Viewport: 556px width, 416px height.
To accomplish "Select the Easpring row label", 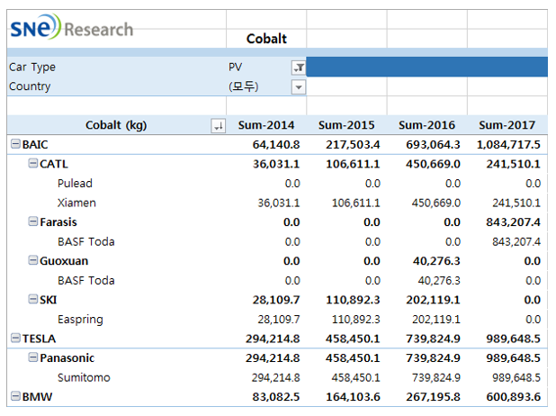I will pyautogui.click(x=80, y=320).
